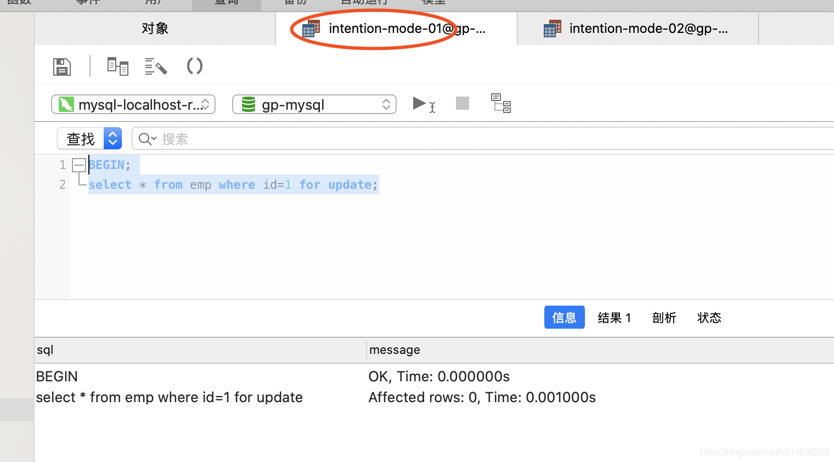The image size is (834, 462).
Task: Select the 剖析 profile tab
Action: coord(664,318)
